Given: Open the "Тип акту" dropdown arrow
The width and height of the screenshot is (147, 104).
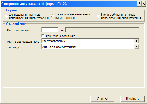Looking at the screenshot, I should pos(136,47).
